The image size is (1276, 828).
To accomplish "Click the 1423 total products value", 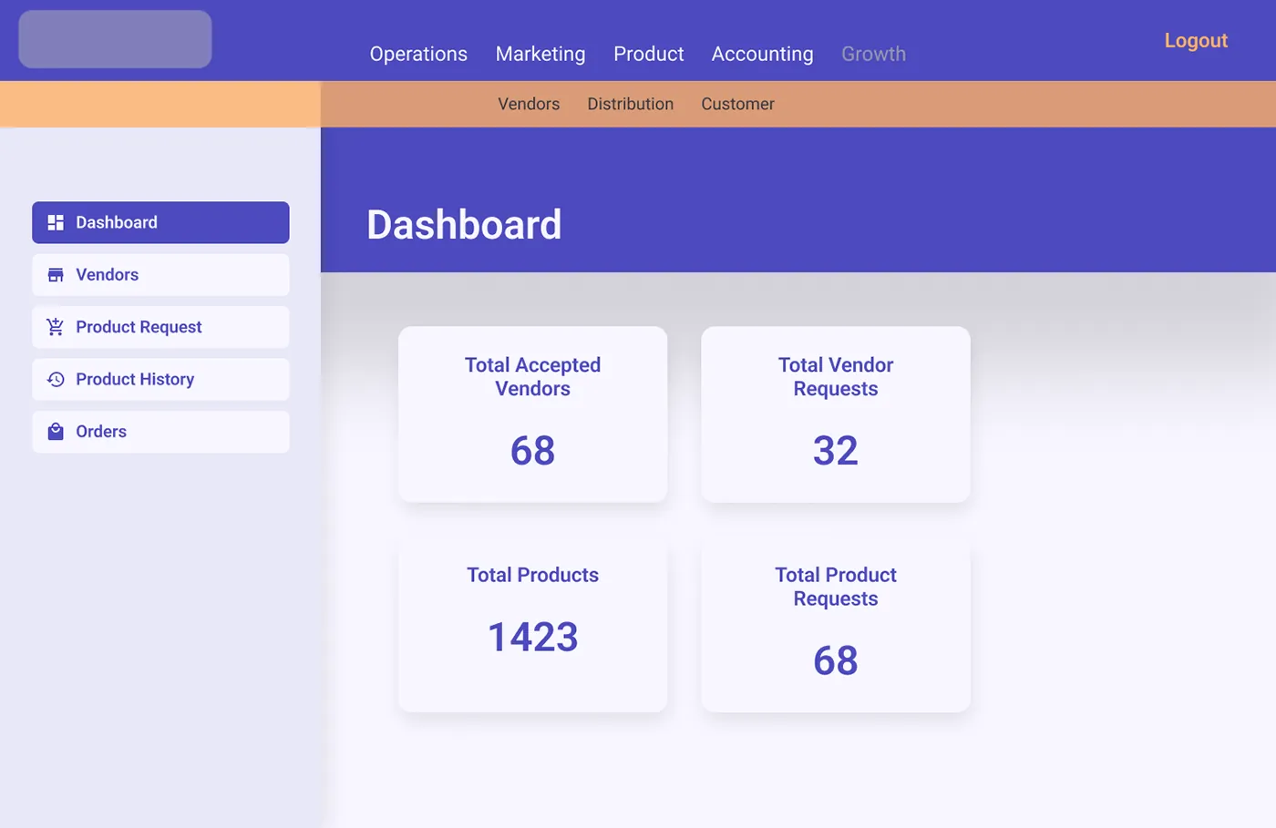I will pos(533,637).
